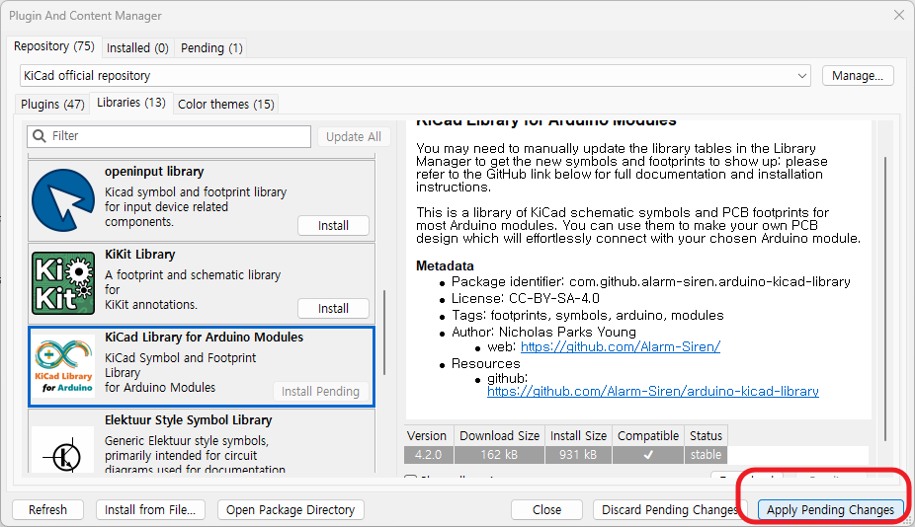Viewport: 915px width, 527px height.
Task: Click the Refresh button
Action: click(47, 509)
